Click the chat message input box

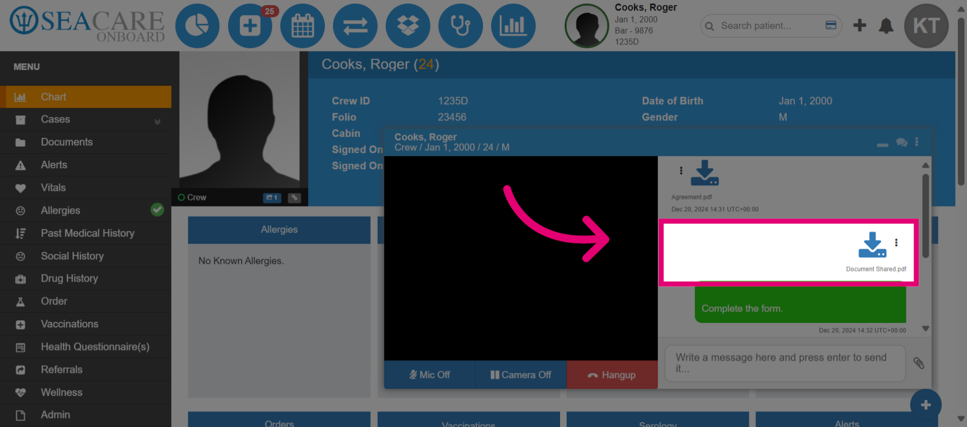(785, 363)
